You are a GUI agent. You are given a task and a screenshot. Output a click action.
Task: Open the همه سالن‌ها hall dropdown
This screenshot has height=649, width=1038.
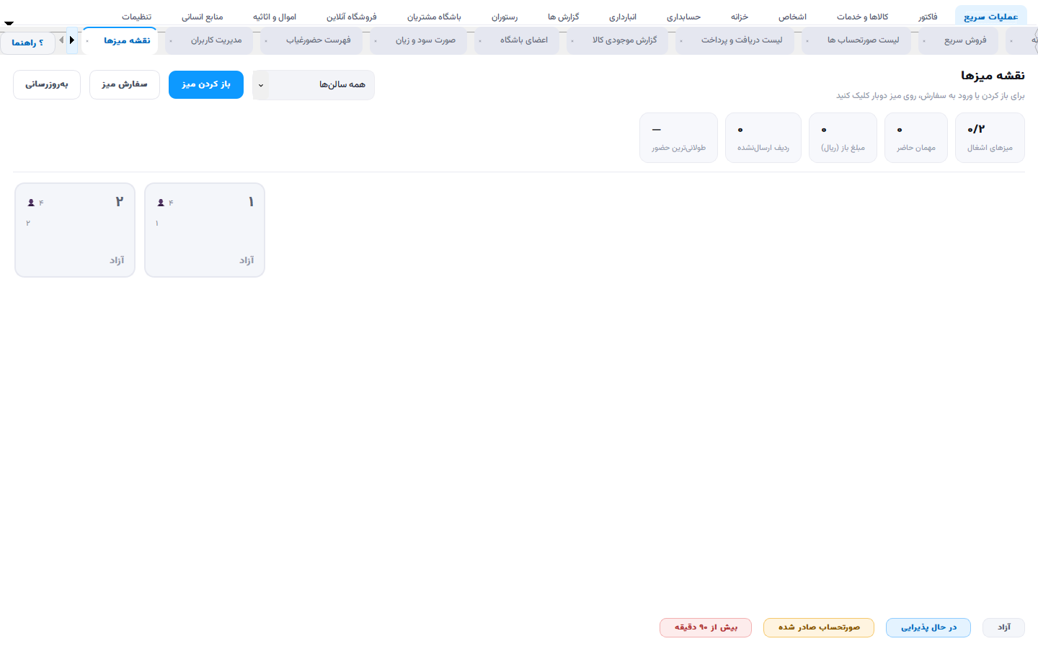(314, 85)
